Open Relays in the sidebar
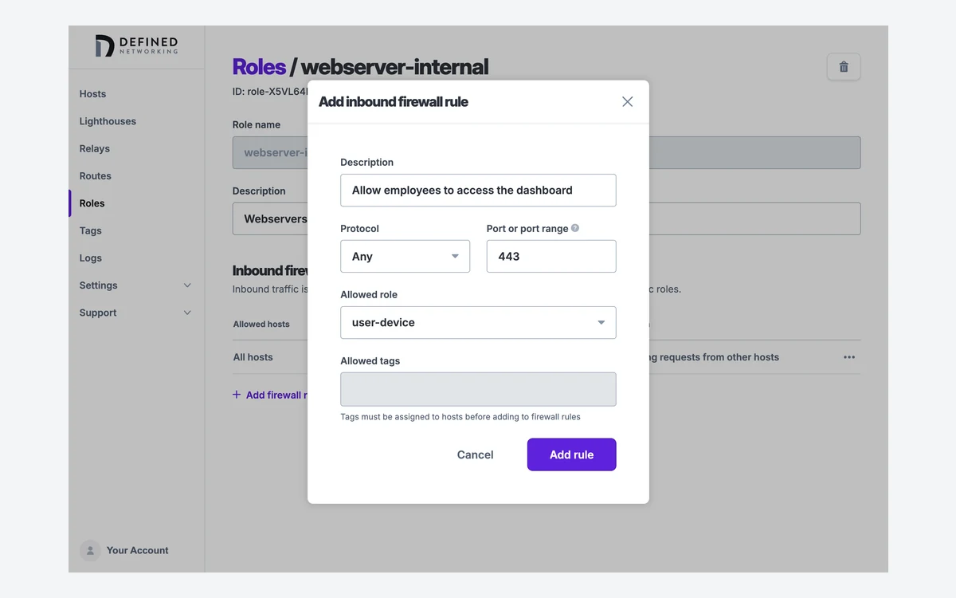This screenshot has width=956, height=598. tap(95, 148)
